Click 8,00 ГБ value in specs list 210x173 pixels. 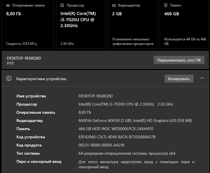click(85, 112)
